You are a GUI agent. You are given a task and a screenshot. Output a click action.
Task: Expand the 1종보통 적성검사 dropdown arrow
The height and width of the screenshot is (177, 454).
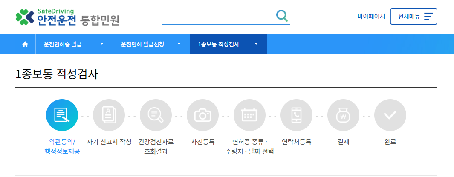pos(256,44)
